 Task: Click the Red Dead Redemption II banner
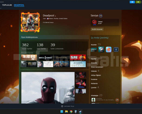point(78,58)
